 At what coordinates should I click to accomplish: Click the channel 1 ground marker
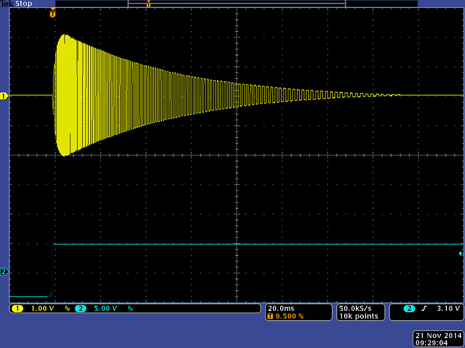[5, 96]
